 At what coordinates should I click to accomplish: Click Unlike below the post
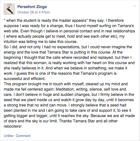coord(8,136)
